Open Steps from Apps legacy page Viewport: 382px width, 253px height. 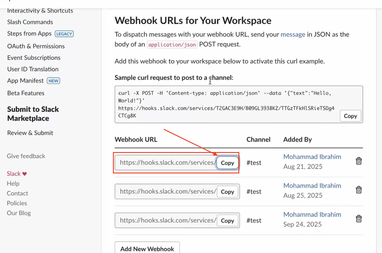pos(29,34)
